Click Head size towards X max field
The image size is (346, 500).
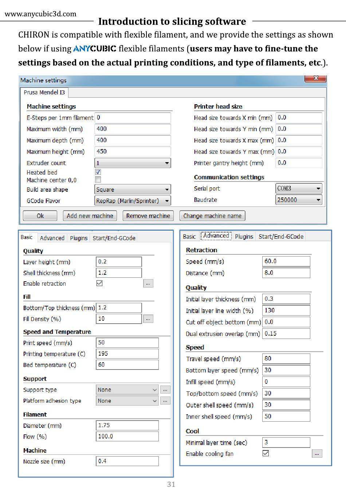(299, 140)
